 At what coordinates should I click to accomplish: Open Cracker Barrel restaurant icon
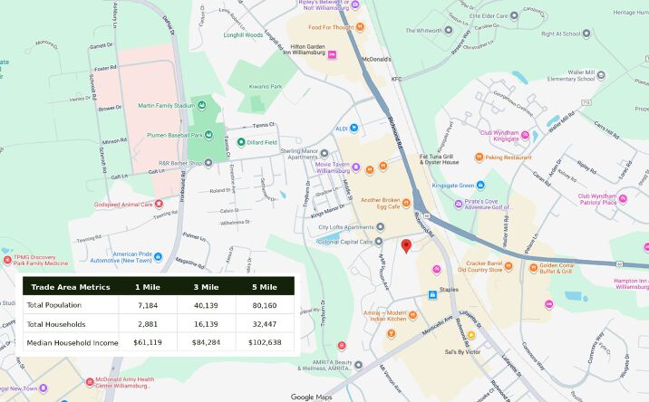click(x=509, y=266)
